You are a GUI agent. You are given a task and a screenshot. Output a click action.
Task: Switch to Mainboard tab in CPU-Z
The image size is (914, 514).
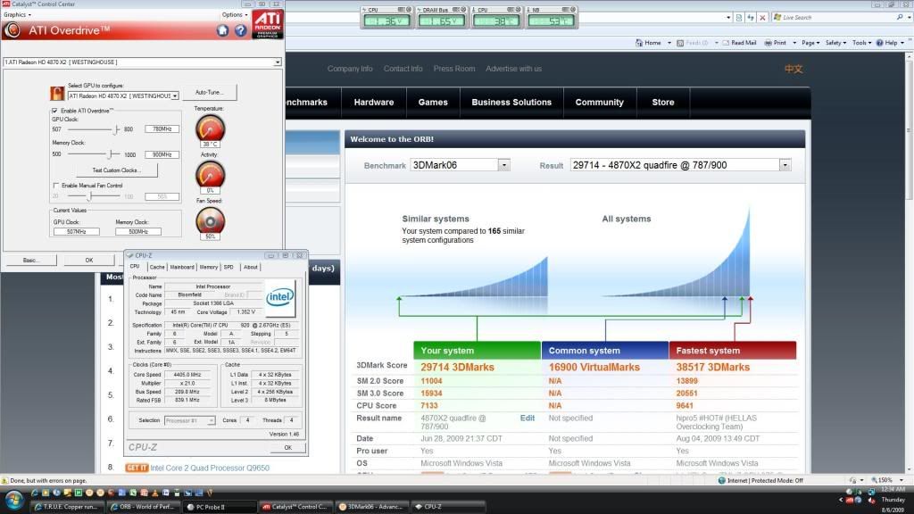[182, 267]
